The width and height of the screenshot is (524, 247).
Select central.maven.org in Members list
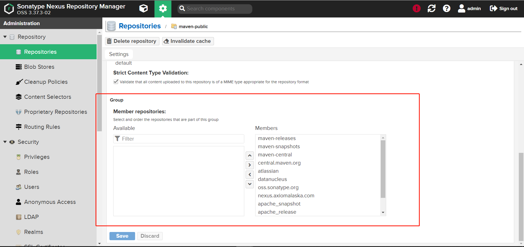318,163
